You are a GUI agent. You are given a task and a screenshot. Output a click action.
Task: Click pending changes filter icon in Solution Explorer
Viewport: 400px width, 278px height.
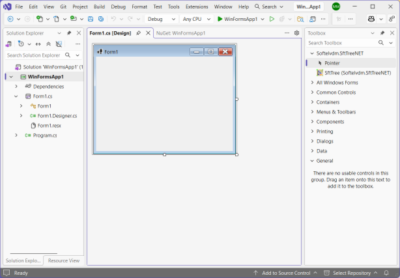pyautogui.click(x=21, y=44)
